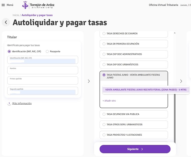Click the chevron right of the tasas list
This screenshot has width=191, height=157.
pyautogui.click(x=181, y=81)
